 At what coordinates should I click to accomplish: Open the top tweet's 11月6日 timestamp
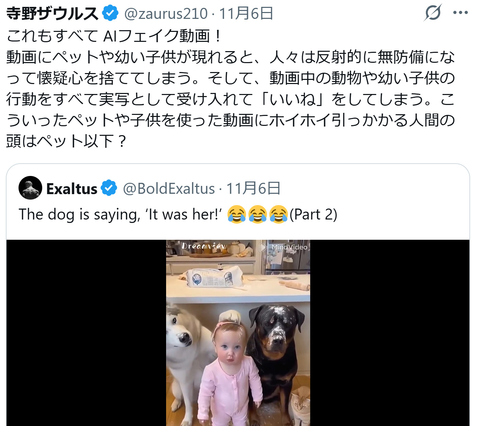point(246,14)
